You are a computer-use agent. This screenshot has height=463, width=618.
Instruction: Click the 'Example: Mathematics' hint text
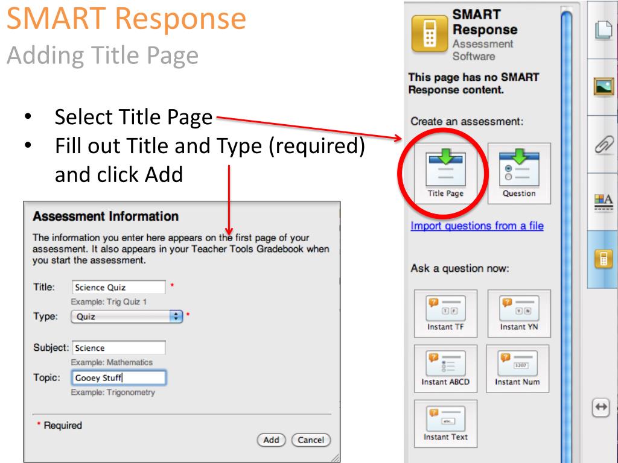[112, 362]
